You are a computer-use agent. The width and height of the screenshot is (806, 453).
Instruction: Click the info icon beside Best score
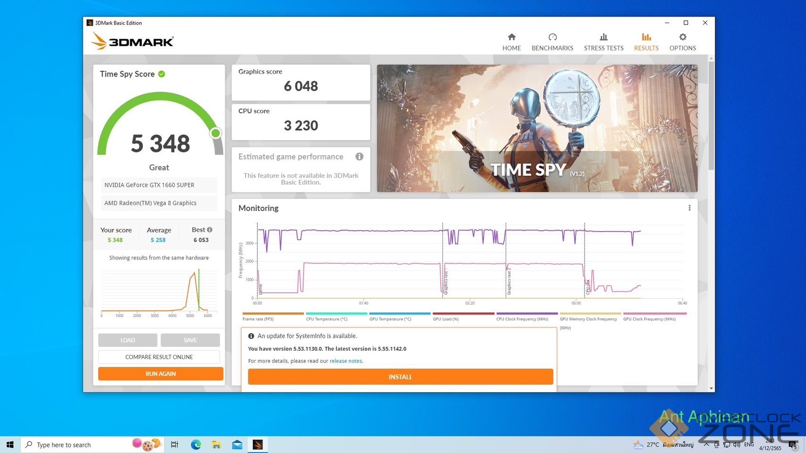point(210,230)
